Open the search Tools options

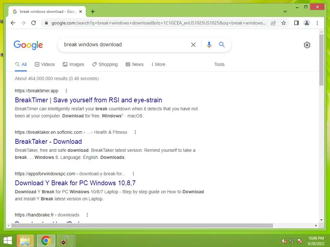click(219, 64)
